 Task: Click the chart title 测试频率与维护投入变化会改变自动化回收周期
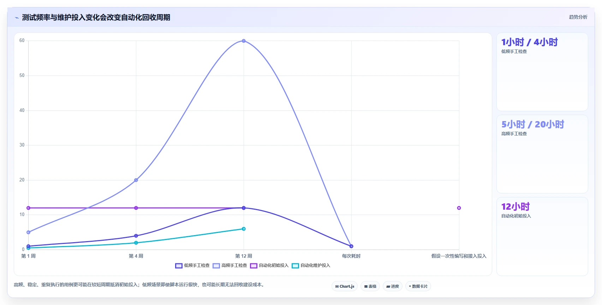tap(96, 17)
